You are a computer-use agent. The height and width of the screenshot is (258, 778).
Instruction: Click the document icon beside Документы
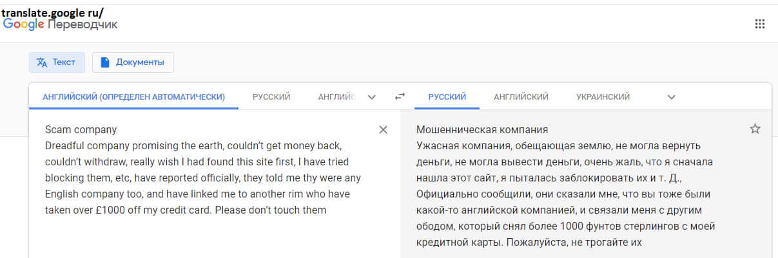pos(105,62)
